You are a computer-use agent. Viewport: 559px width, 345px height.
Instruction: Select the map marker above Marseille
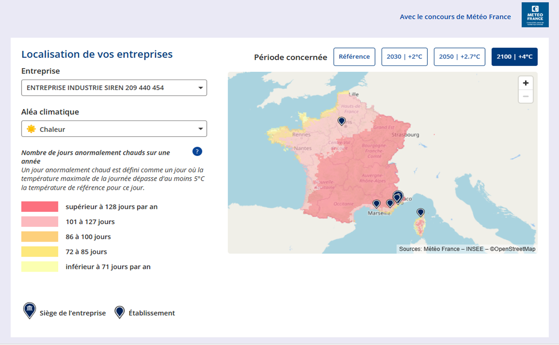click(x=376, y=203)
